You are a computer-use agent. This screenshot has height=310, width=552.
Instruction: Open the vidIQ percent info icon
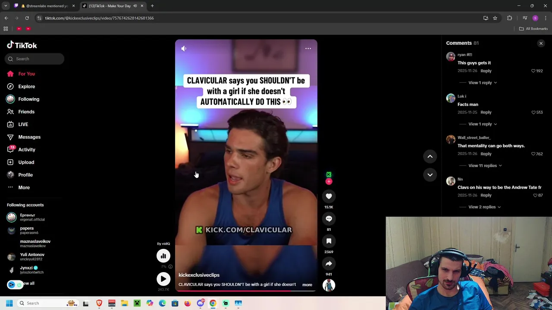coord(170,267)
